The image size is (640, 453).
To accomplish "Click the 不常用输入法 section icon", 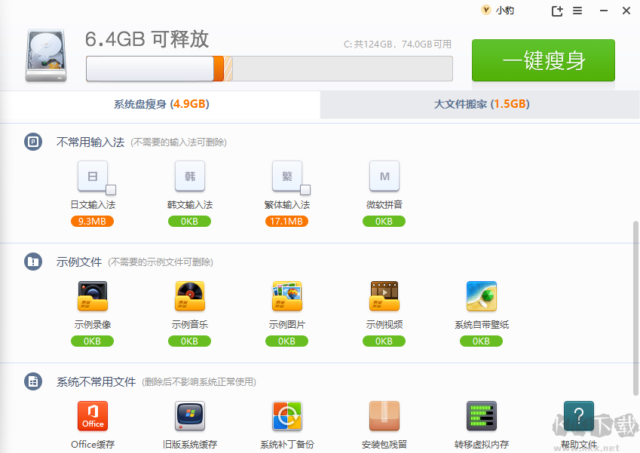I will click(x=33, y=142).
